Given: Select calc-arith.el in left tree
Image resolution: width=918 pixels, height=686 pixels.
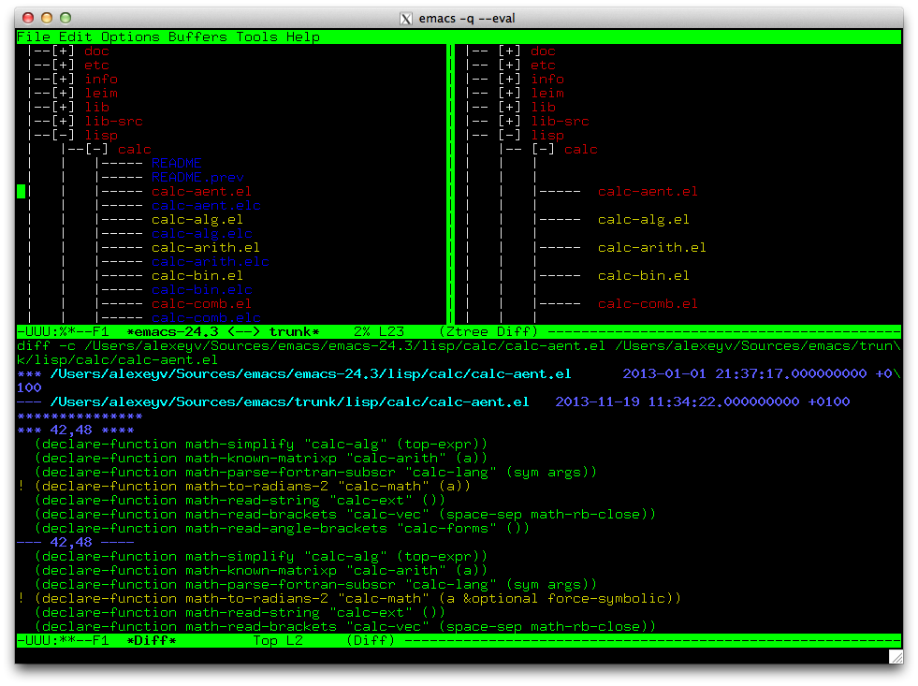Looking at the screenshot, I should tap(206, 248).
